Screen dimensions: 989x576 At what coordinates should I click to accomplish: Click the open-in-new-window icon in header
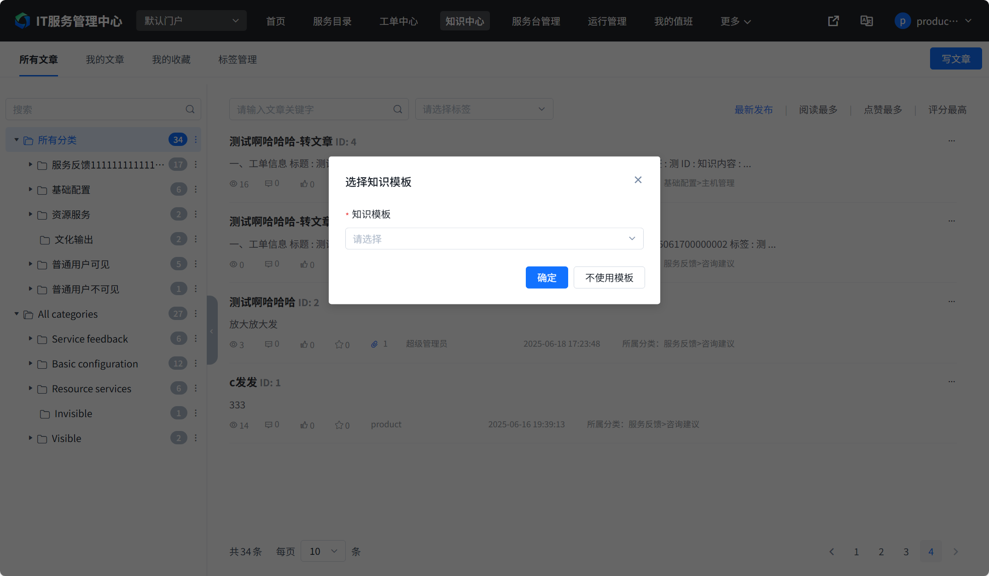pyautogui.click(x=833, y=21)
